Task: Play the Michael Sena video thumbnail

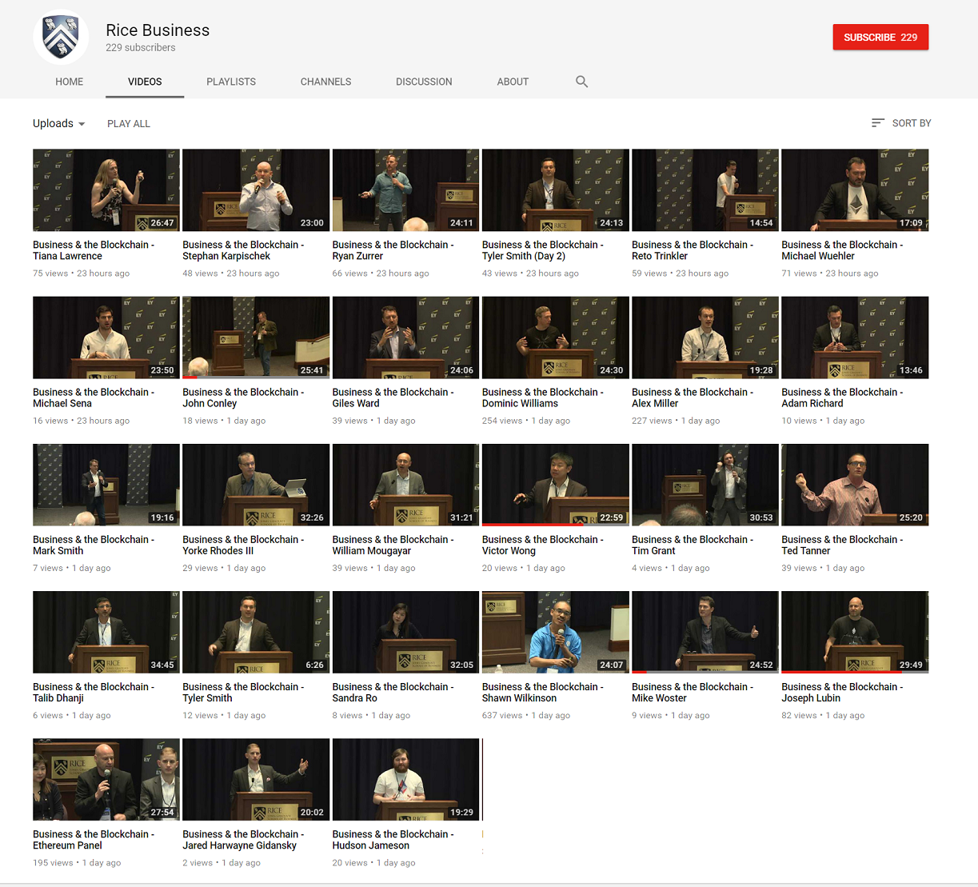Action: 106,338
